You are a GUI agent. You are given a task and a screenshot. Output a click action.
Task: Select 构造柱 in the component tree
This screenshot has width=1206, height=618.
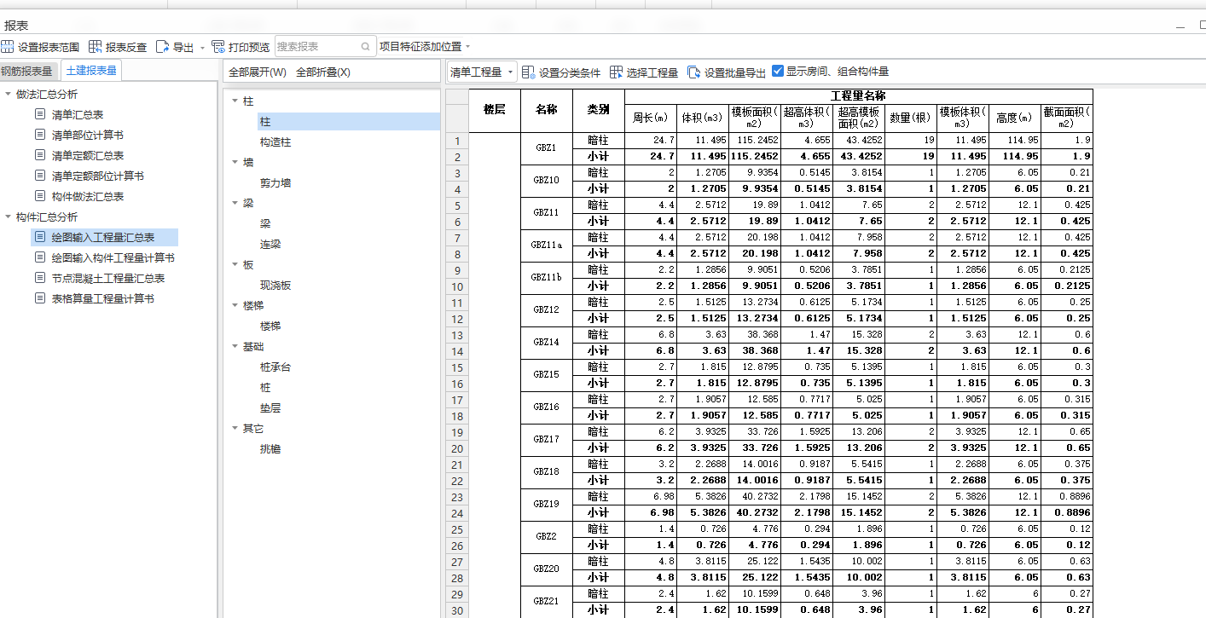point(275,142)
